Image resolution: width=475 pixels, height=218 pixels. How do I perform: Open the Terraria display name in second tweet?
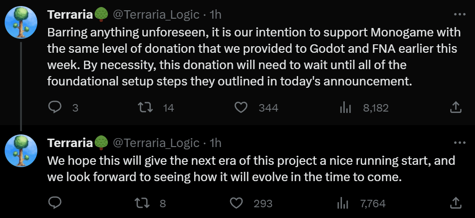coord(70,142)
